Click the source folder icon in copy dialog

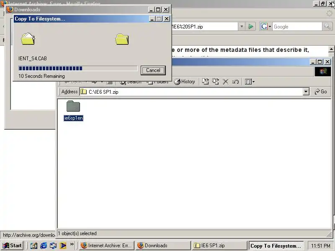tap(28, 39)
